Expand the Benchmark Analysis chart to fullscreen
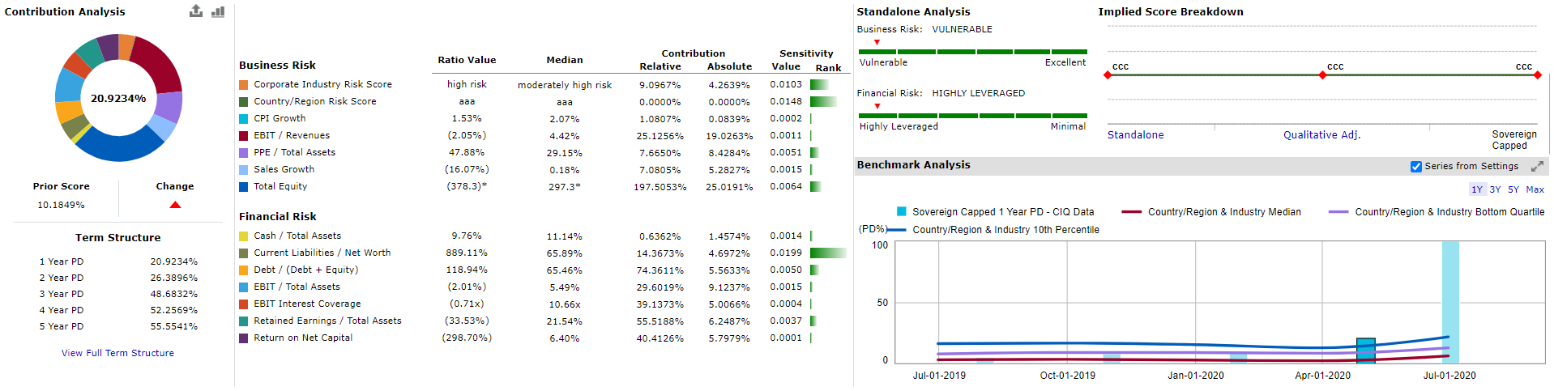Viewport: 1554px width, 391px height. coord(1537,167)
